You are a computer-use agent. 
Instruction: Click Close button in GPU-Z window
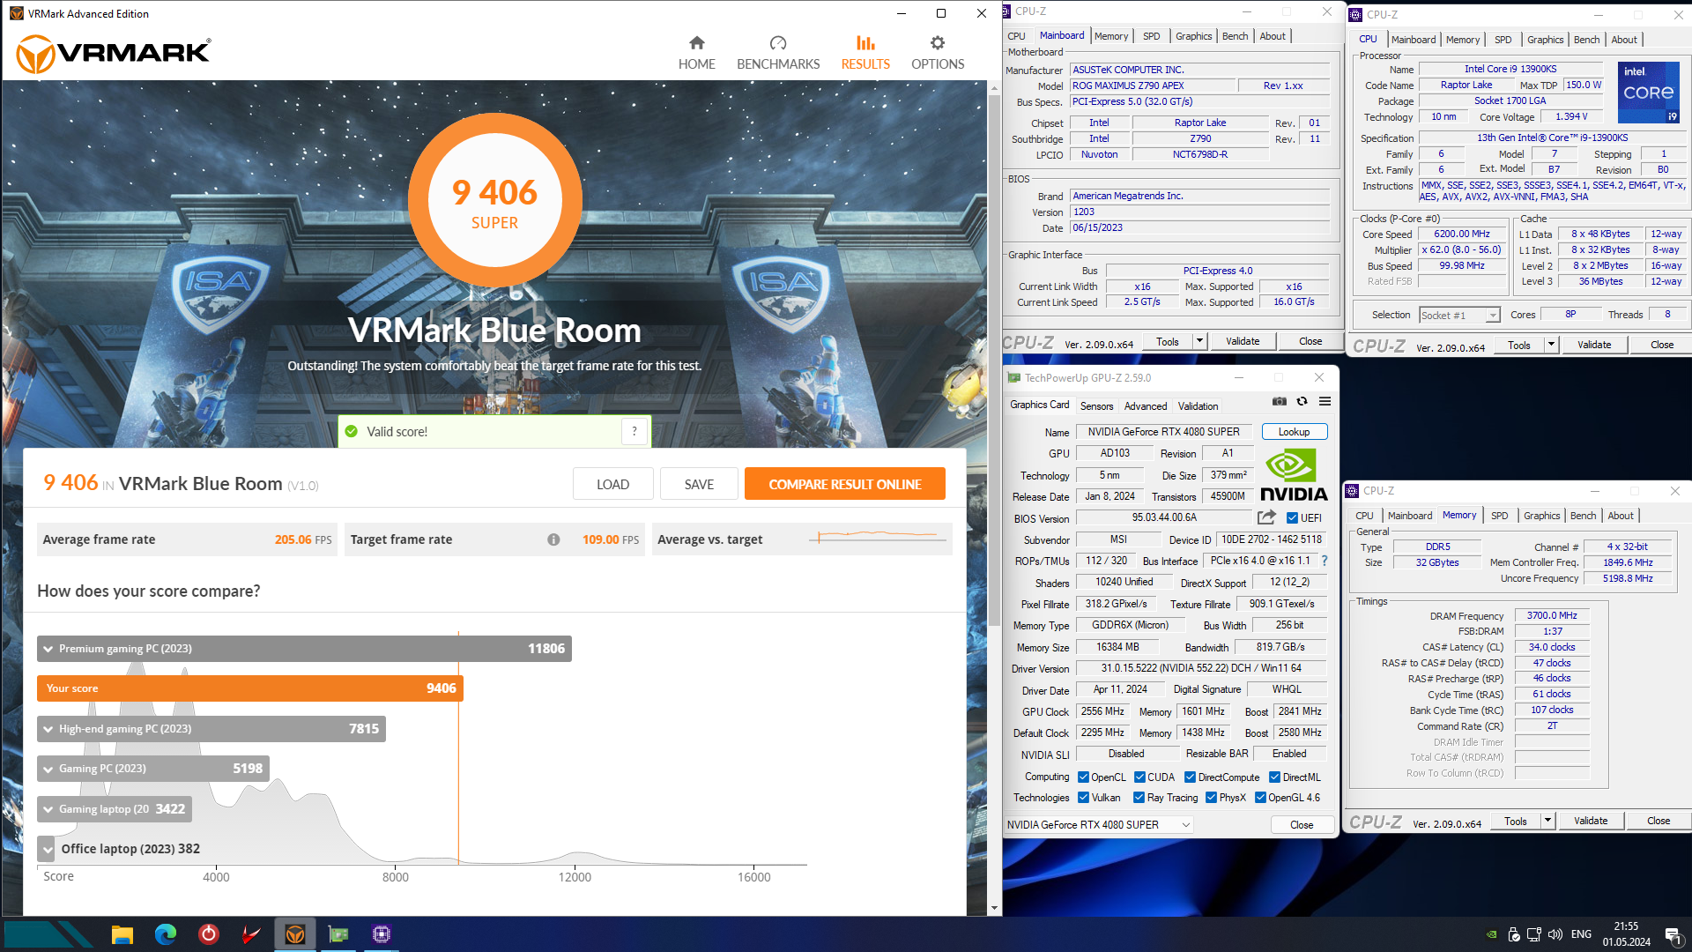pos(1301,824)
